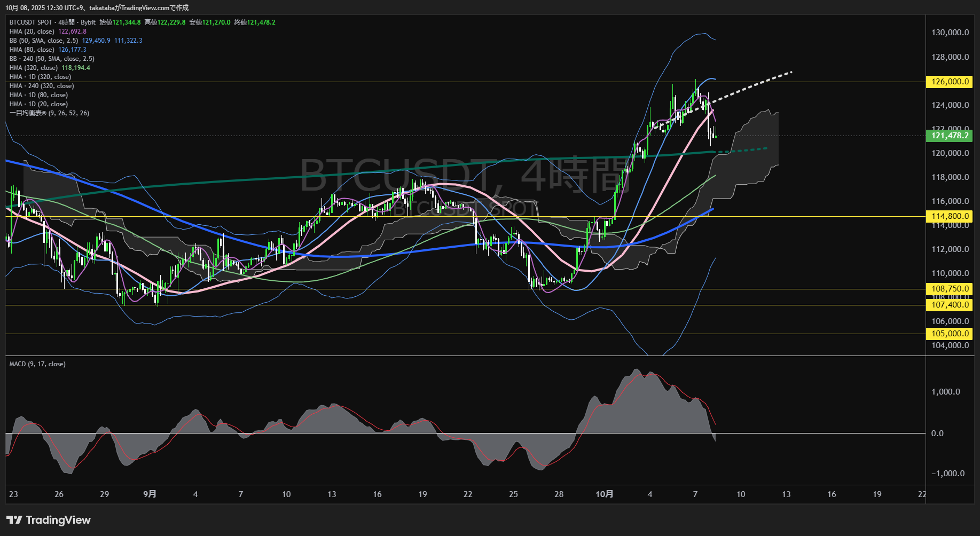Click the MACD zero level 0.0 label
The height and width of the screenshot is (536, 980).
click(x=937, y=433)
